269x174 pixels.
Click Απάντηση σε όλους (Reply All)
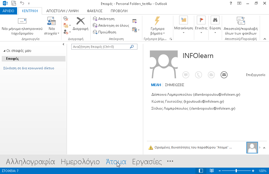[111, 26]
